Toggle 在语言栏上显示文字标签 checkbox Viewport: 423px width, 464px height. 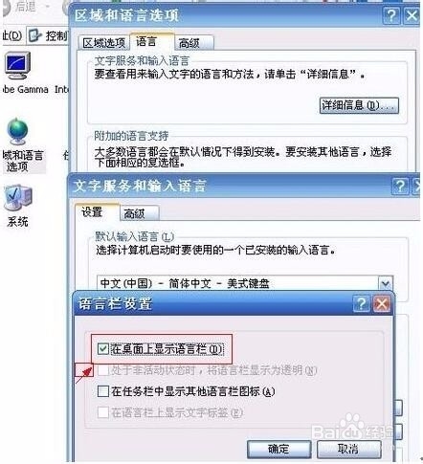[x=103, y=412]
